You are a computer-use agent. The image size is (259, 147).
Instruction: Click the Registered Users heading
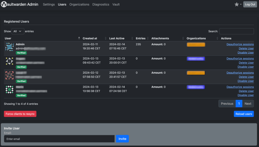point(16,21)
